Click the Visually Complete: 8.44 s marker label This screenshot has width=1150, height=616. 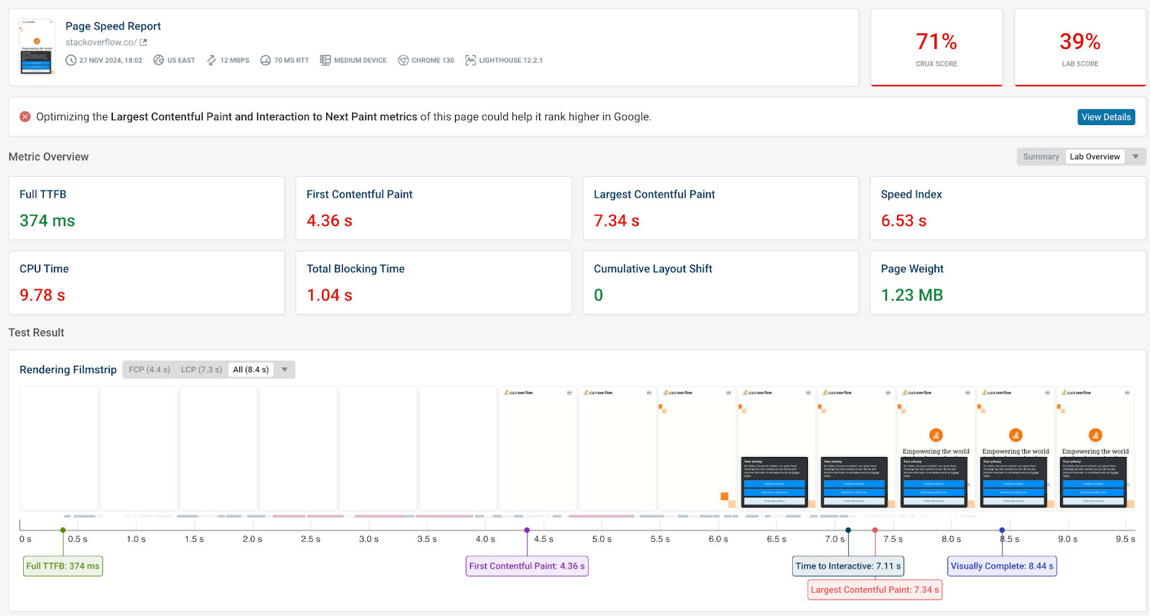click(1002, 566)
